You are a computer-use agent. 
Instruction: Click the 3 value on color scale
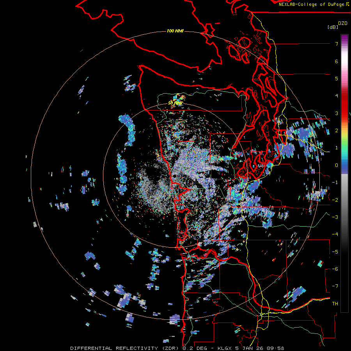pos(337,113)
